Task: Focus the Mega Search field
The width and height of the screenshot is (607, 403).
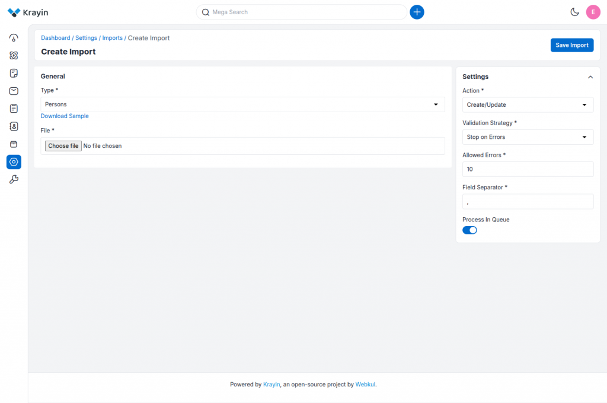Action: click(x=302, y=12)
